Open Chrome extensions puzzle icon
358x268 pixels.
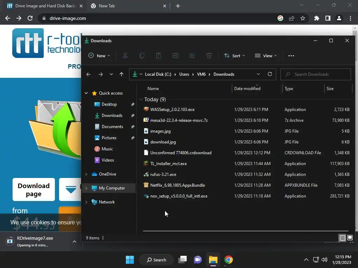pyautogui.click(x=317, y=18)
